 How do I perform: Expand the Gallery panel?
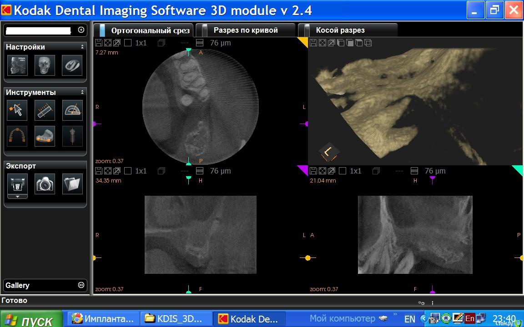pyautogui.click(x=81, y=285)
